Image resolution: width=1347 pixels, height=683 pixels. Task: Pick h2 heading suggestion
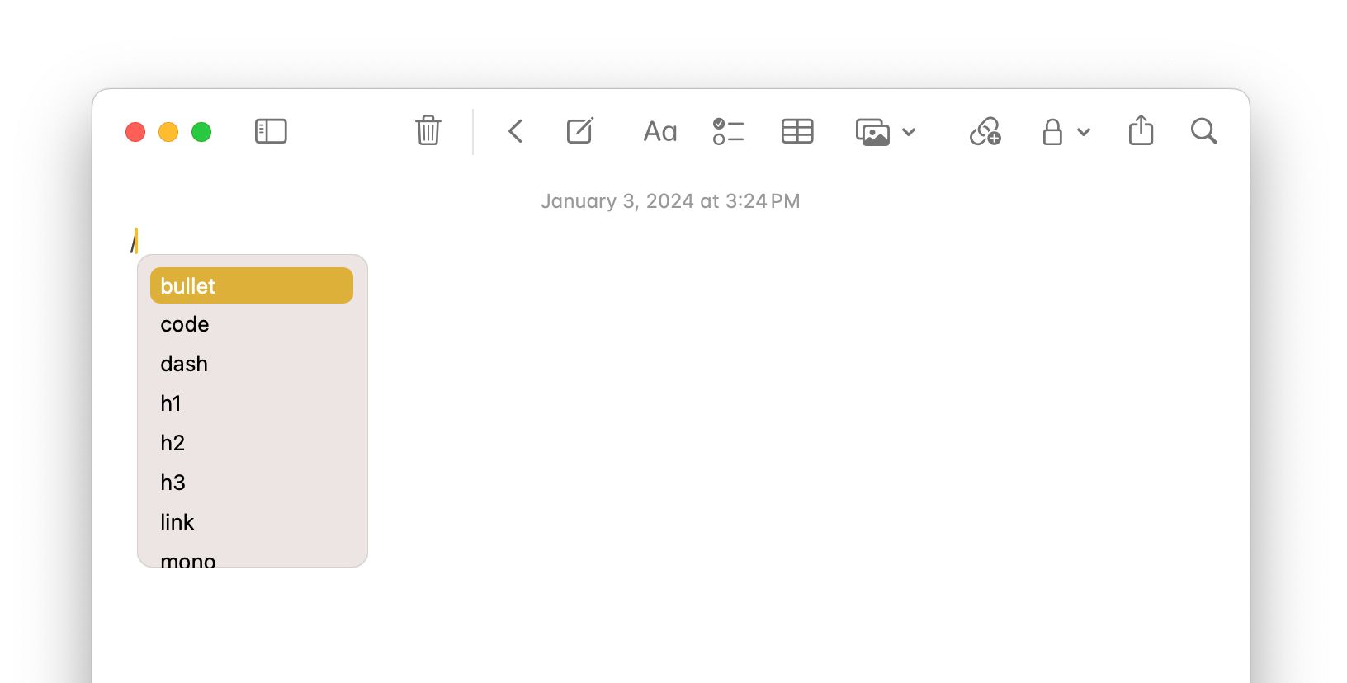252,443
